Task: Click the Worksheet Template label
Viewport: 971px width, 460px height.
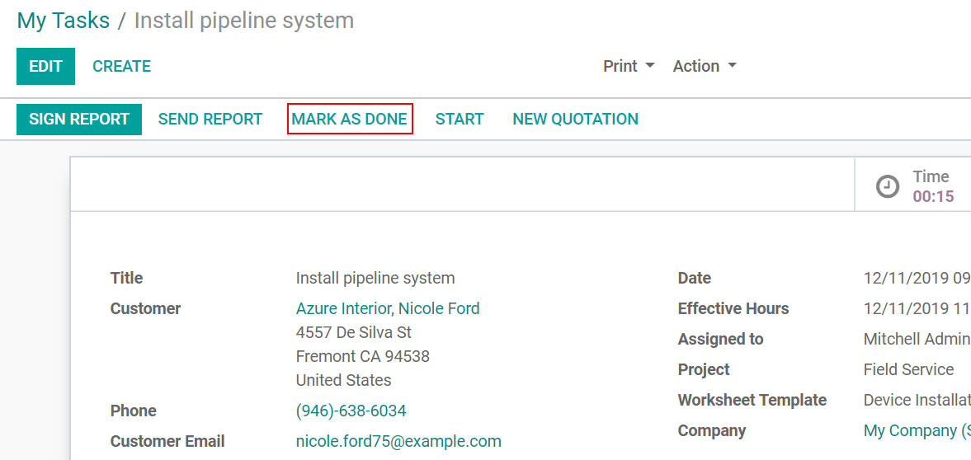Action: [x=752, y=400]
